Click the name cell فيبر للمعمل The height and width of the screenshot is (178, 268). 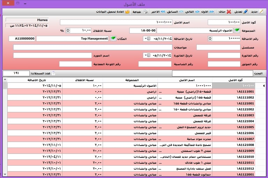(x=185, y=133)
